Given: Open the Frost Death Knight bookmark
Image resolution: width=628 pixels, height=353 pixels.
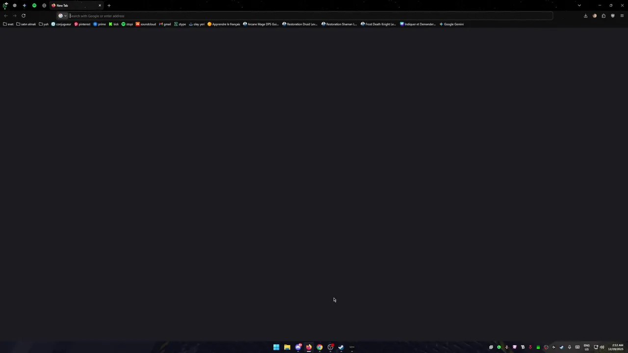Looking at the screenshot, I should point(378,24).
